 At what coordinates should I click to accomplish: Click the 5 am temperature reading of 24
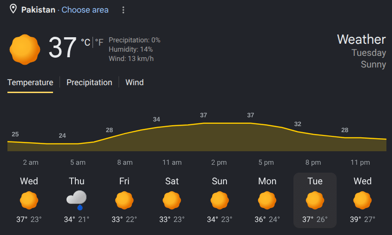(62, 135)
